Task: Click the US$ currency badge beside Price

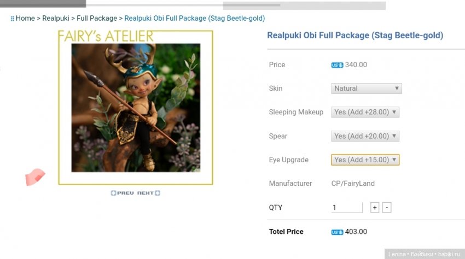Action: (337, 65)
